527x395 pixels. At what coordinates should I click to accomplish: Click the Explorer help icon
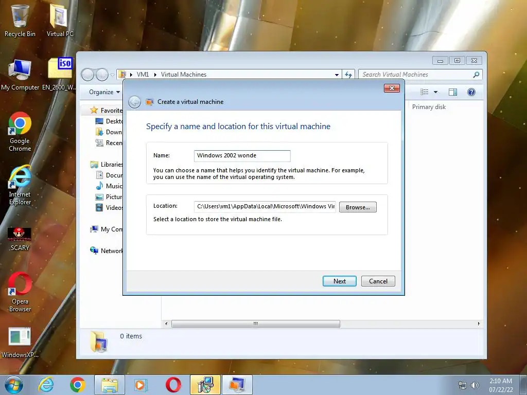(x=471, y=92)
